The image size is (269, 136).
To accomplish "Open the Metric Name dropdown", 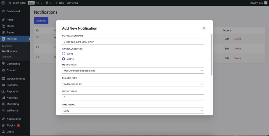I will 133,71.
